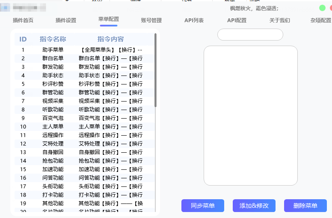The width and height of the screenshot is (332, 218).
Task: Select the 视频采集 name cell
Action: [53, 101]
